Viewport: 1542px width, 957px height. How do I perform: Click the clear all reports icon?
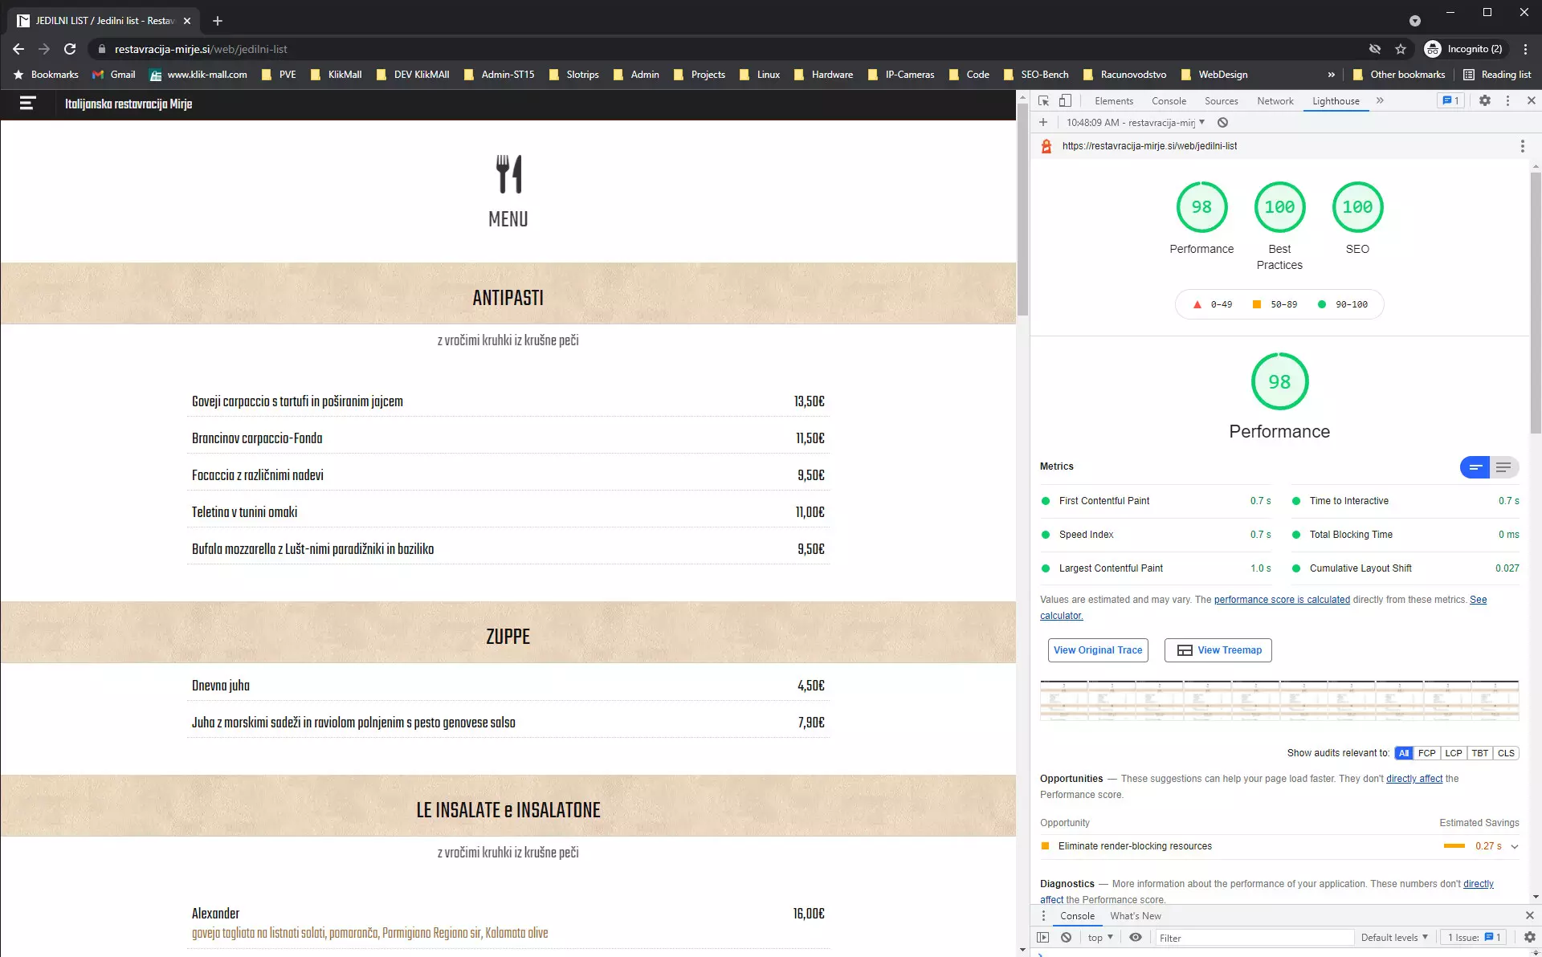coord(1222,123)
